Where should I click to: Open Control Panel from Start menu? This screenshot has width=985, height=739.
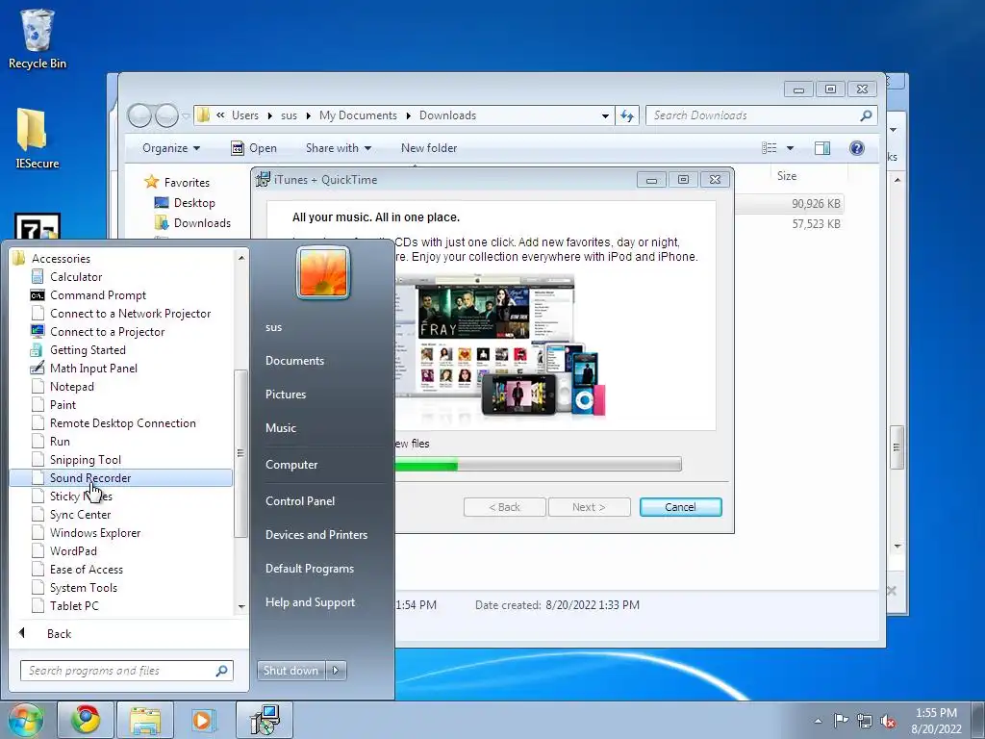(x=300, y=500)
